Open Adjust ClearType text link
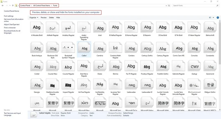This screenshot has width=221, height=119. (x=12, y=24)
